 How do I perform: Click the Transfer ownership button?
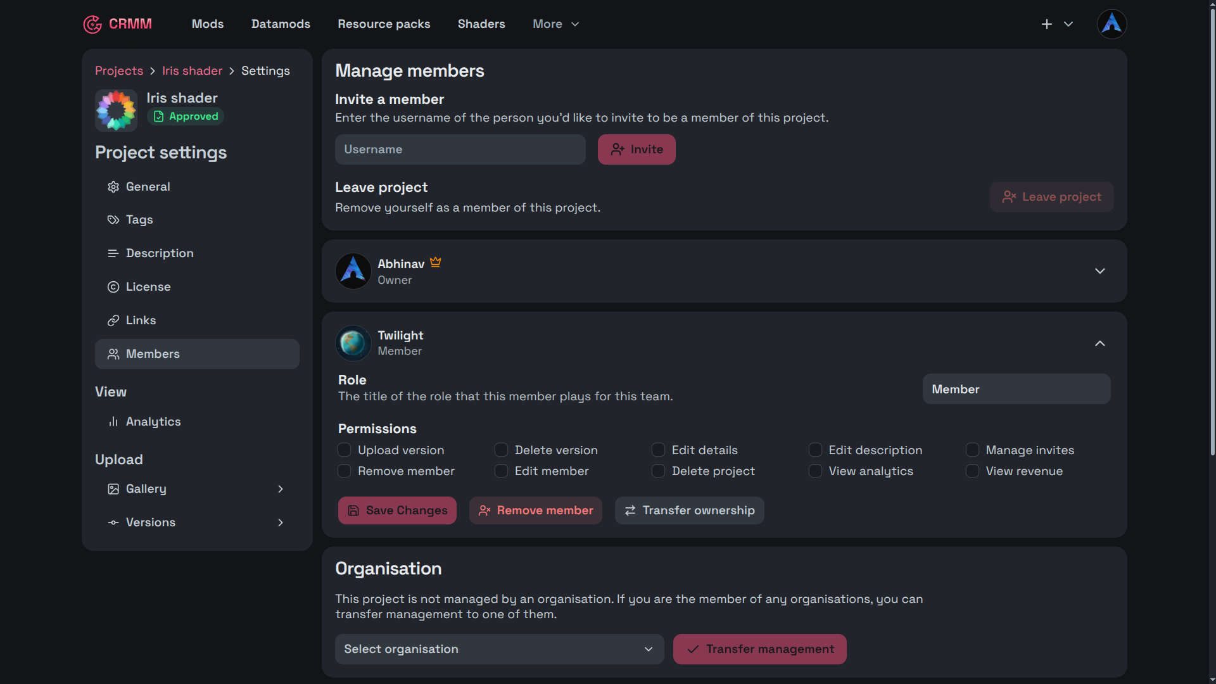pos(689,510)
